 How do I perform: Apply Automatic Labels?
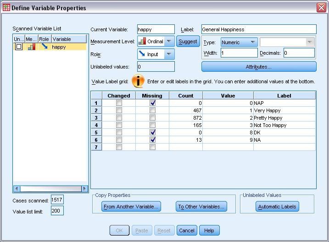coord(277,207)
